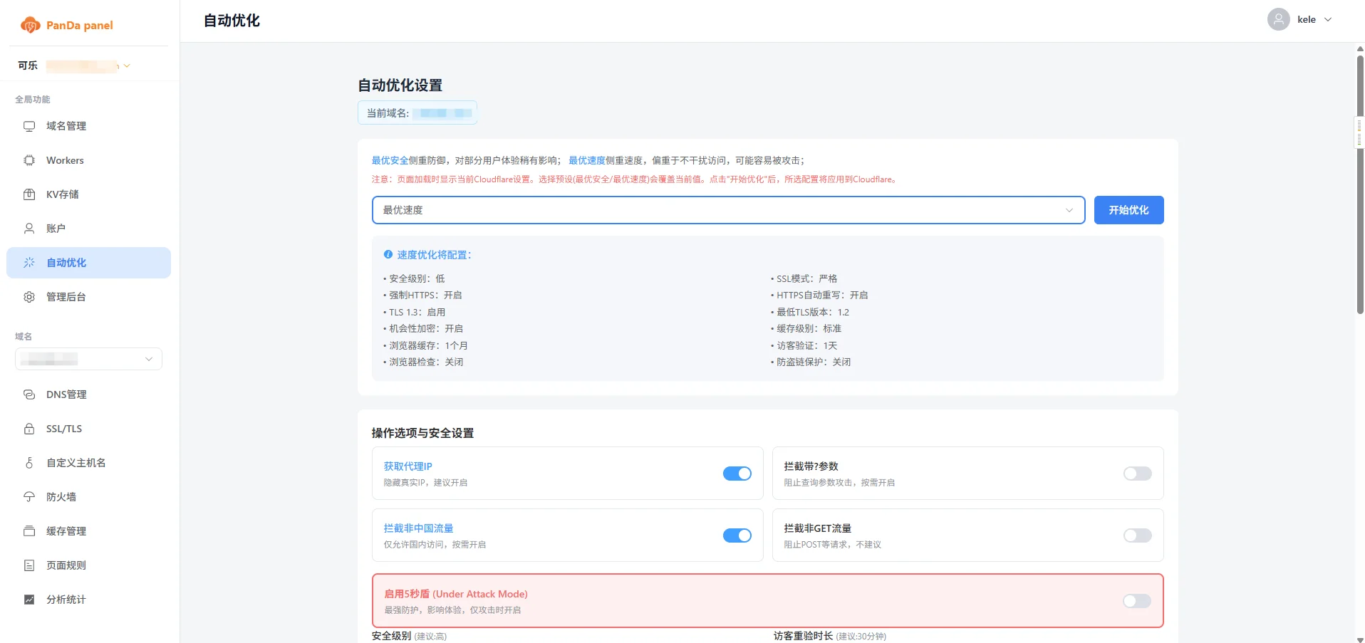Click the PanDa panel logo icon

point(30,26)
